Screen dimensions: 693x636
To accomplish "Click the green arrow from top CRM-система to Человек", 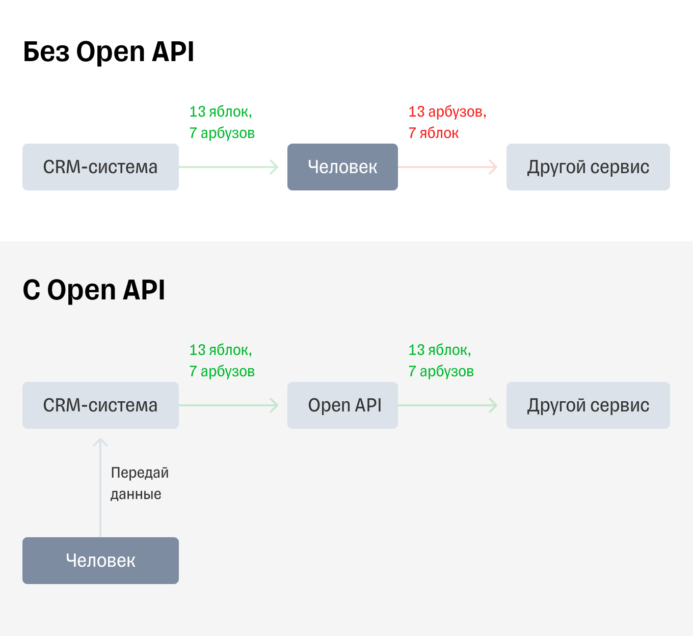I will click(x=228, y=167).
